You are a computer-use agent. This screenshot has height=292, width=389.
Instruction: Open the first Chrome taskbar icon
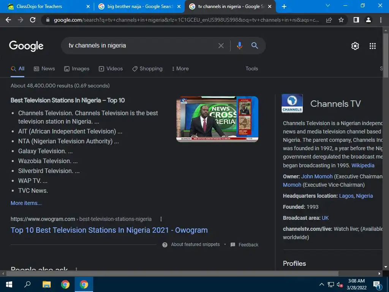[x=65, y=284]
